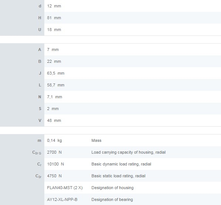
Task: Select the U 18 mm value
Action: 54,30
